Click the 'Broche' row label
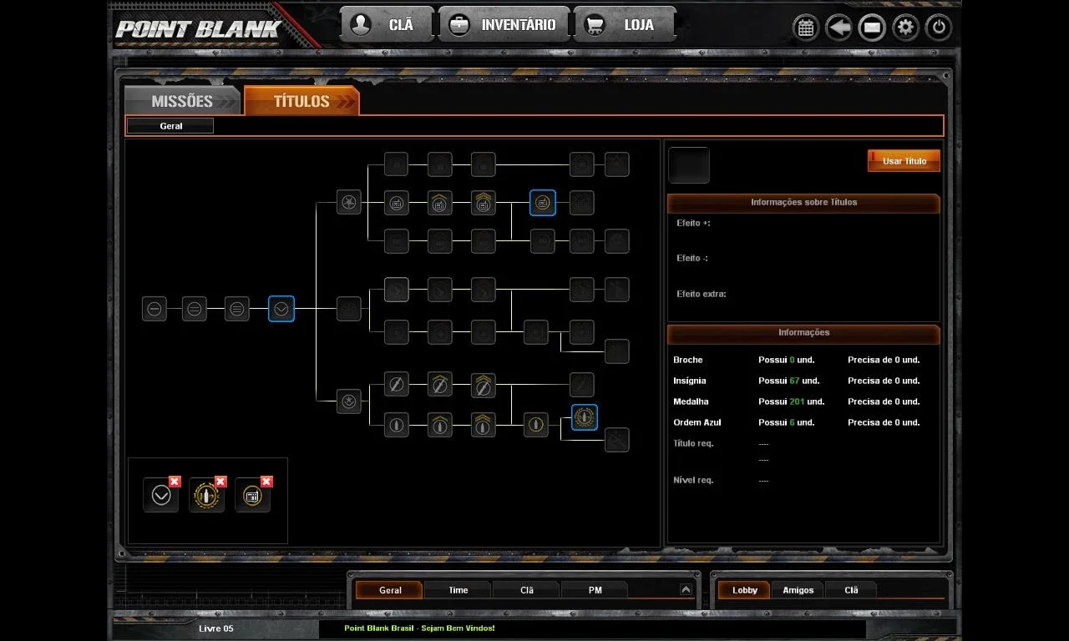The height and width of the screenshot is (641, 1069). pyautogui.click(x=688, y=360)
